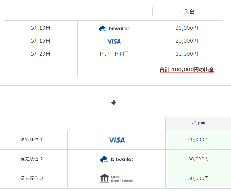Click the 20,000円 withdrawal amount cell
The image size is (231, 191).
(198, 139)
